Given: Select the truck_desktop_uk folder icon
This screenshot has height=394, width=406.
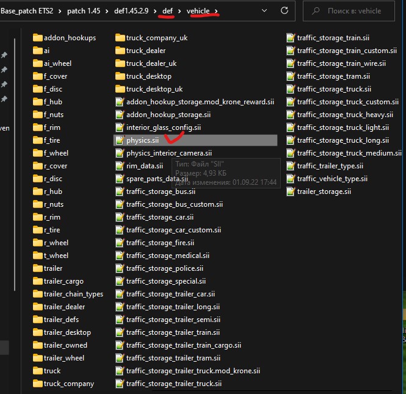Looking at the screenshot, I should [x=120, y=89].
